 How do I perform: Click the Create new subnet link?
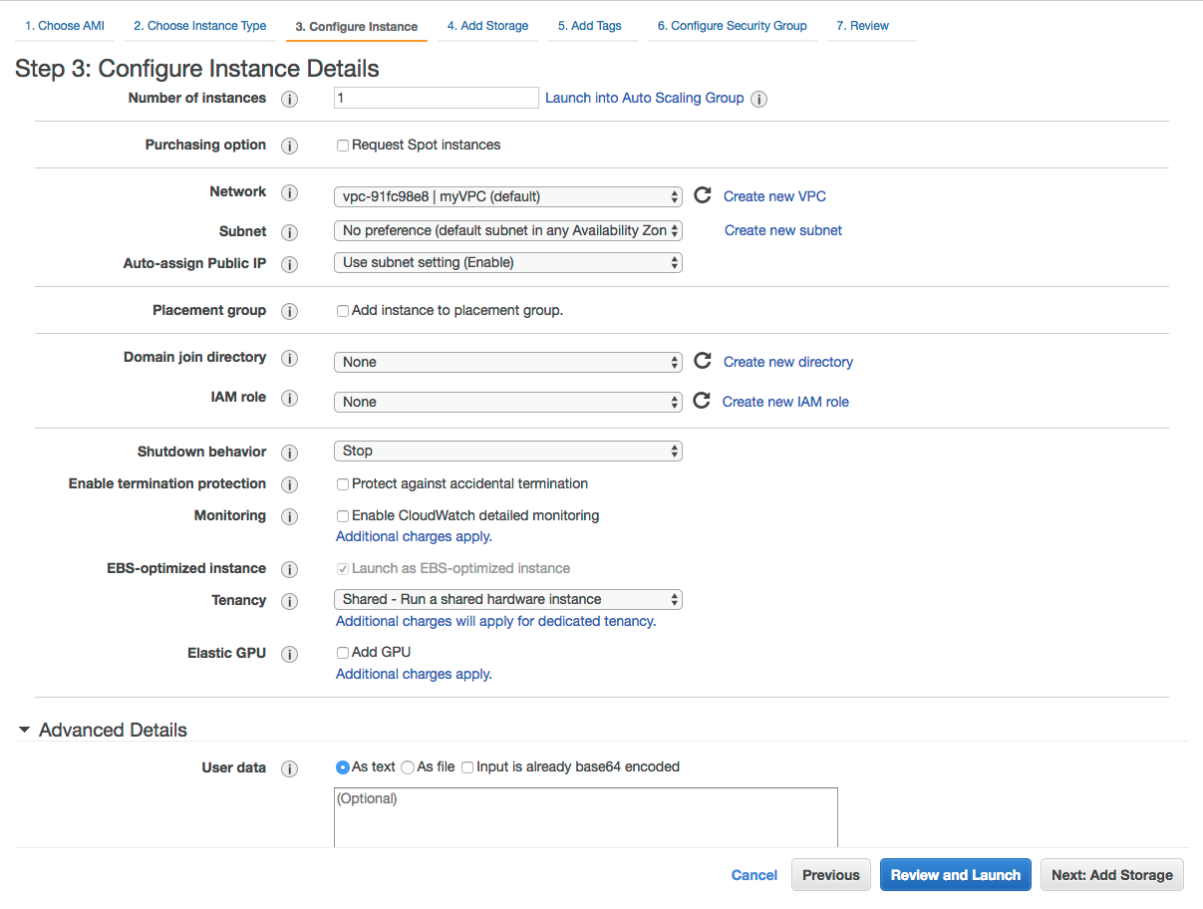point(783,230)
